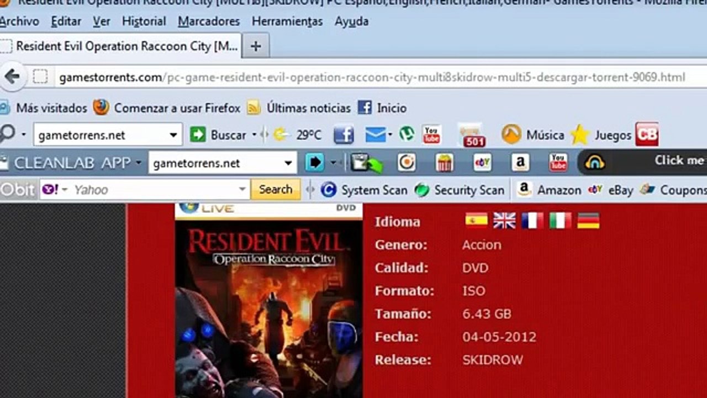Click the yellow Search button

[x=276, y=190]
